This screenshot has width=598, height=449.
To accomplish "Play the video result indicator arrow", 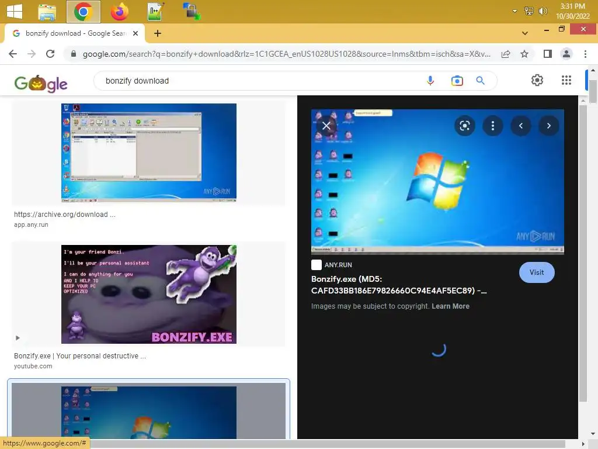I will point(18,338).
